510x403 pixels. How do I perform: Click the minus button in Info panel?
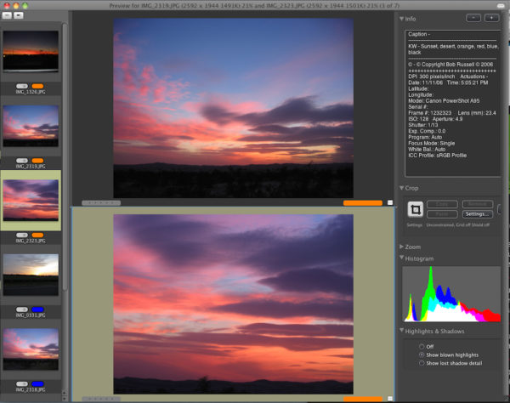[x=473, y=18]
